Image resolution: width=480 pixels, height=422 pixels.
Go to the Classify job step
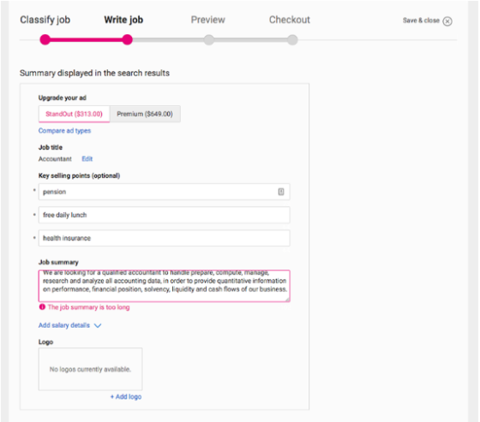(x=45, y=20)
